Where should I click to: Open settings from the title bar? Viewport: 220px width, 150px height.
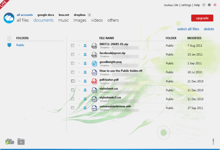click(186, 5)
